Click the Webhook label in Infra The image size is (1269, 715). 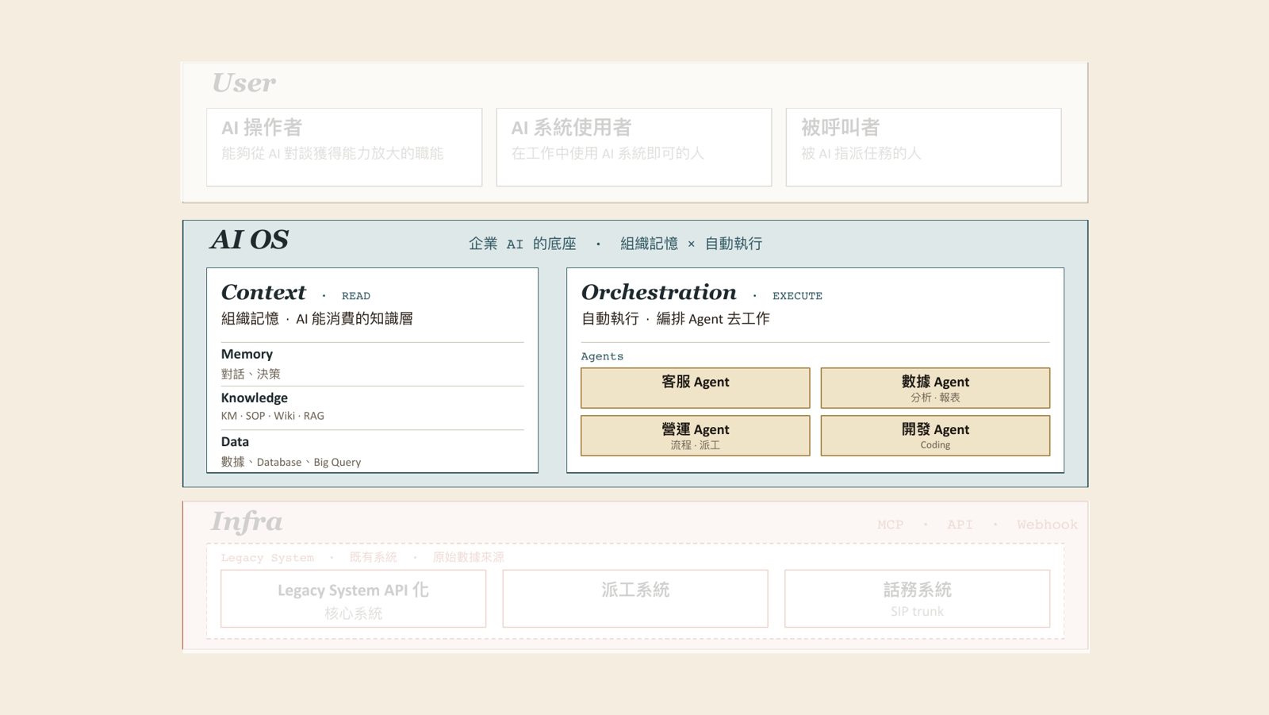[x=1047, y=525]
